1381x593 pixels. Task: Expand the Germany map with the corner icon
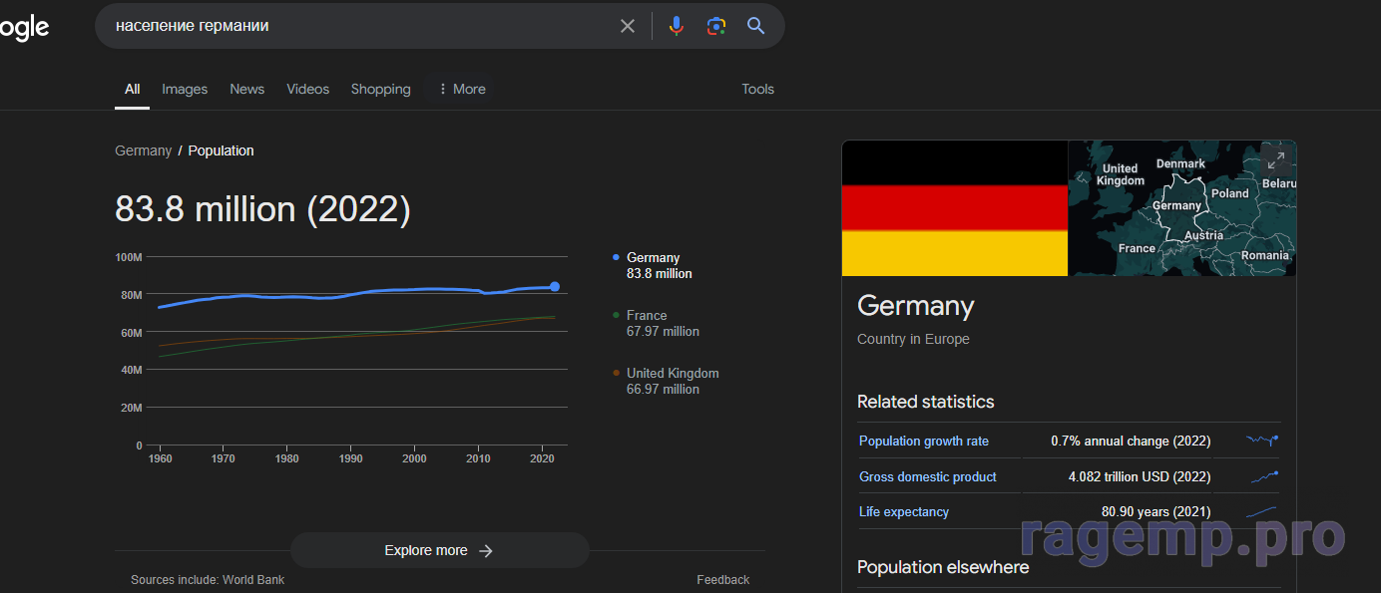tap(1275, 160)
